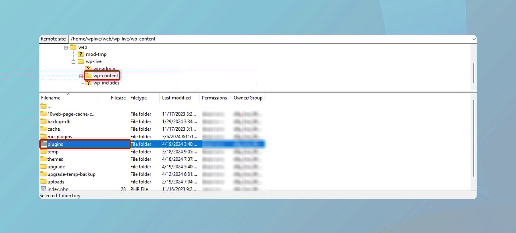
Task: Click the file list vertical scrollbar
Action: (474, 139)
